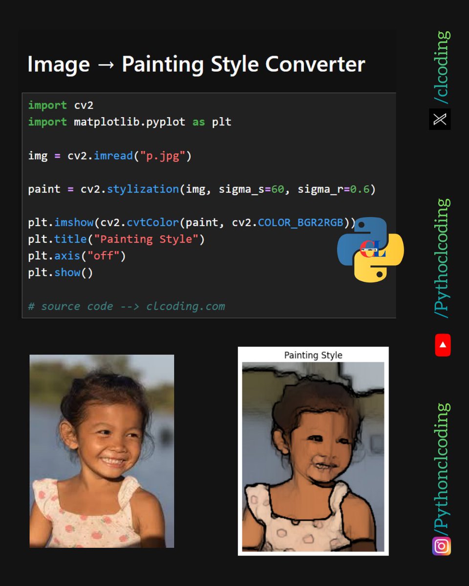Image resolution: width=469 pixels, height=586 pixels.
Task: Click the code line 'import cv2'
Action: [61, 105]
